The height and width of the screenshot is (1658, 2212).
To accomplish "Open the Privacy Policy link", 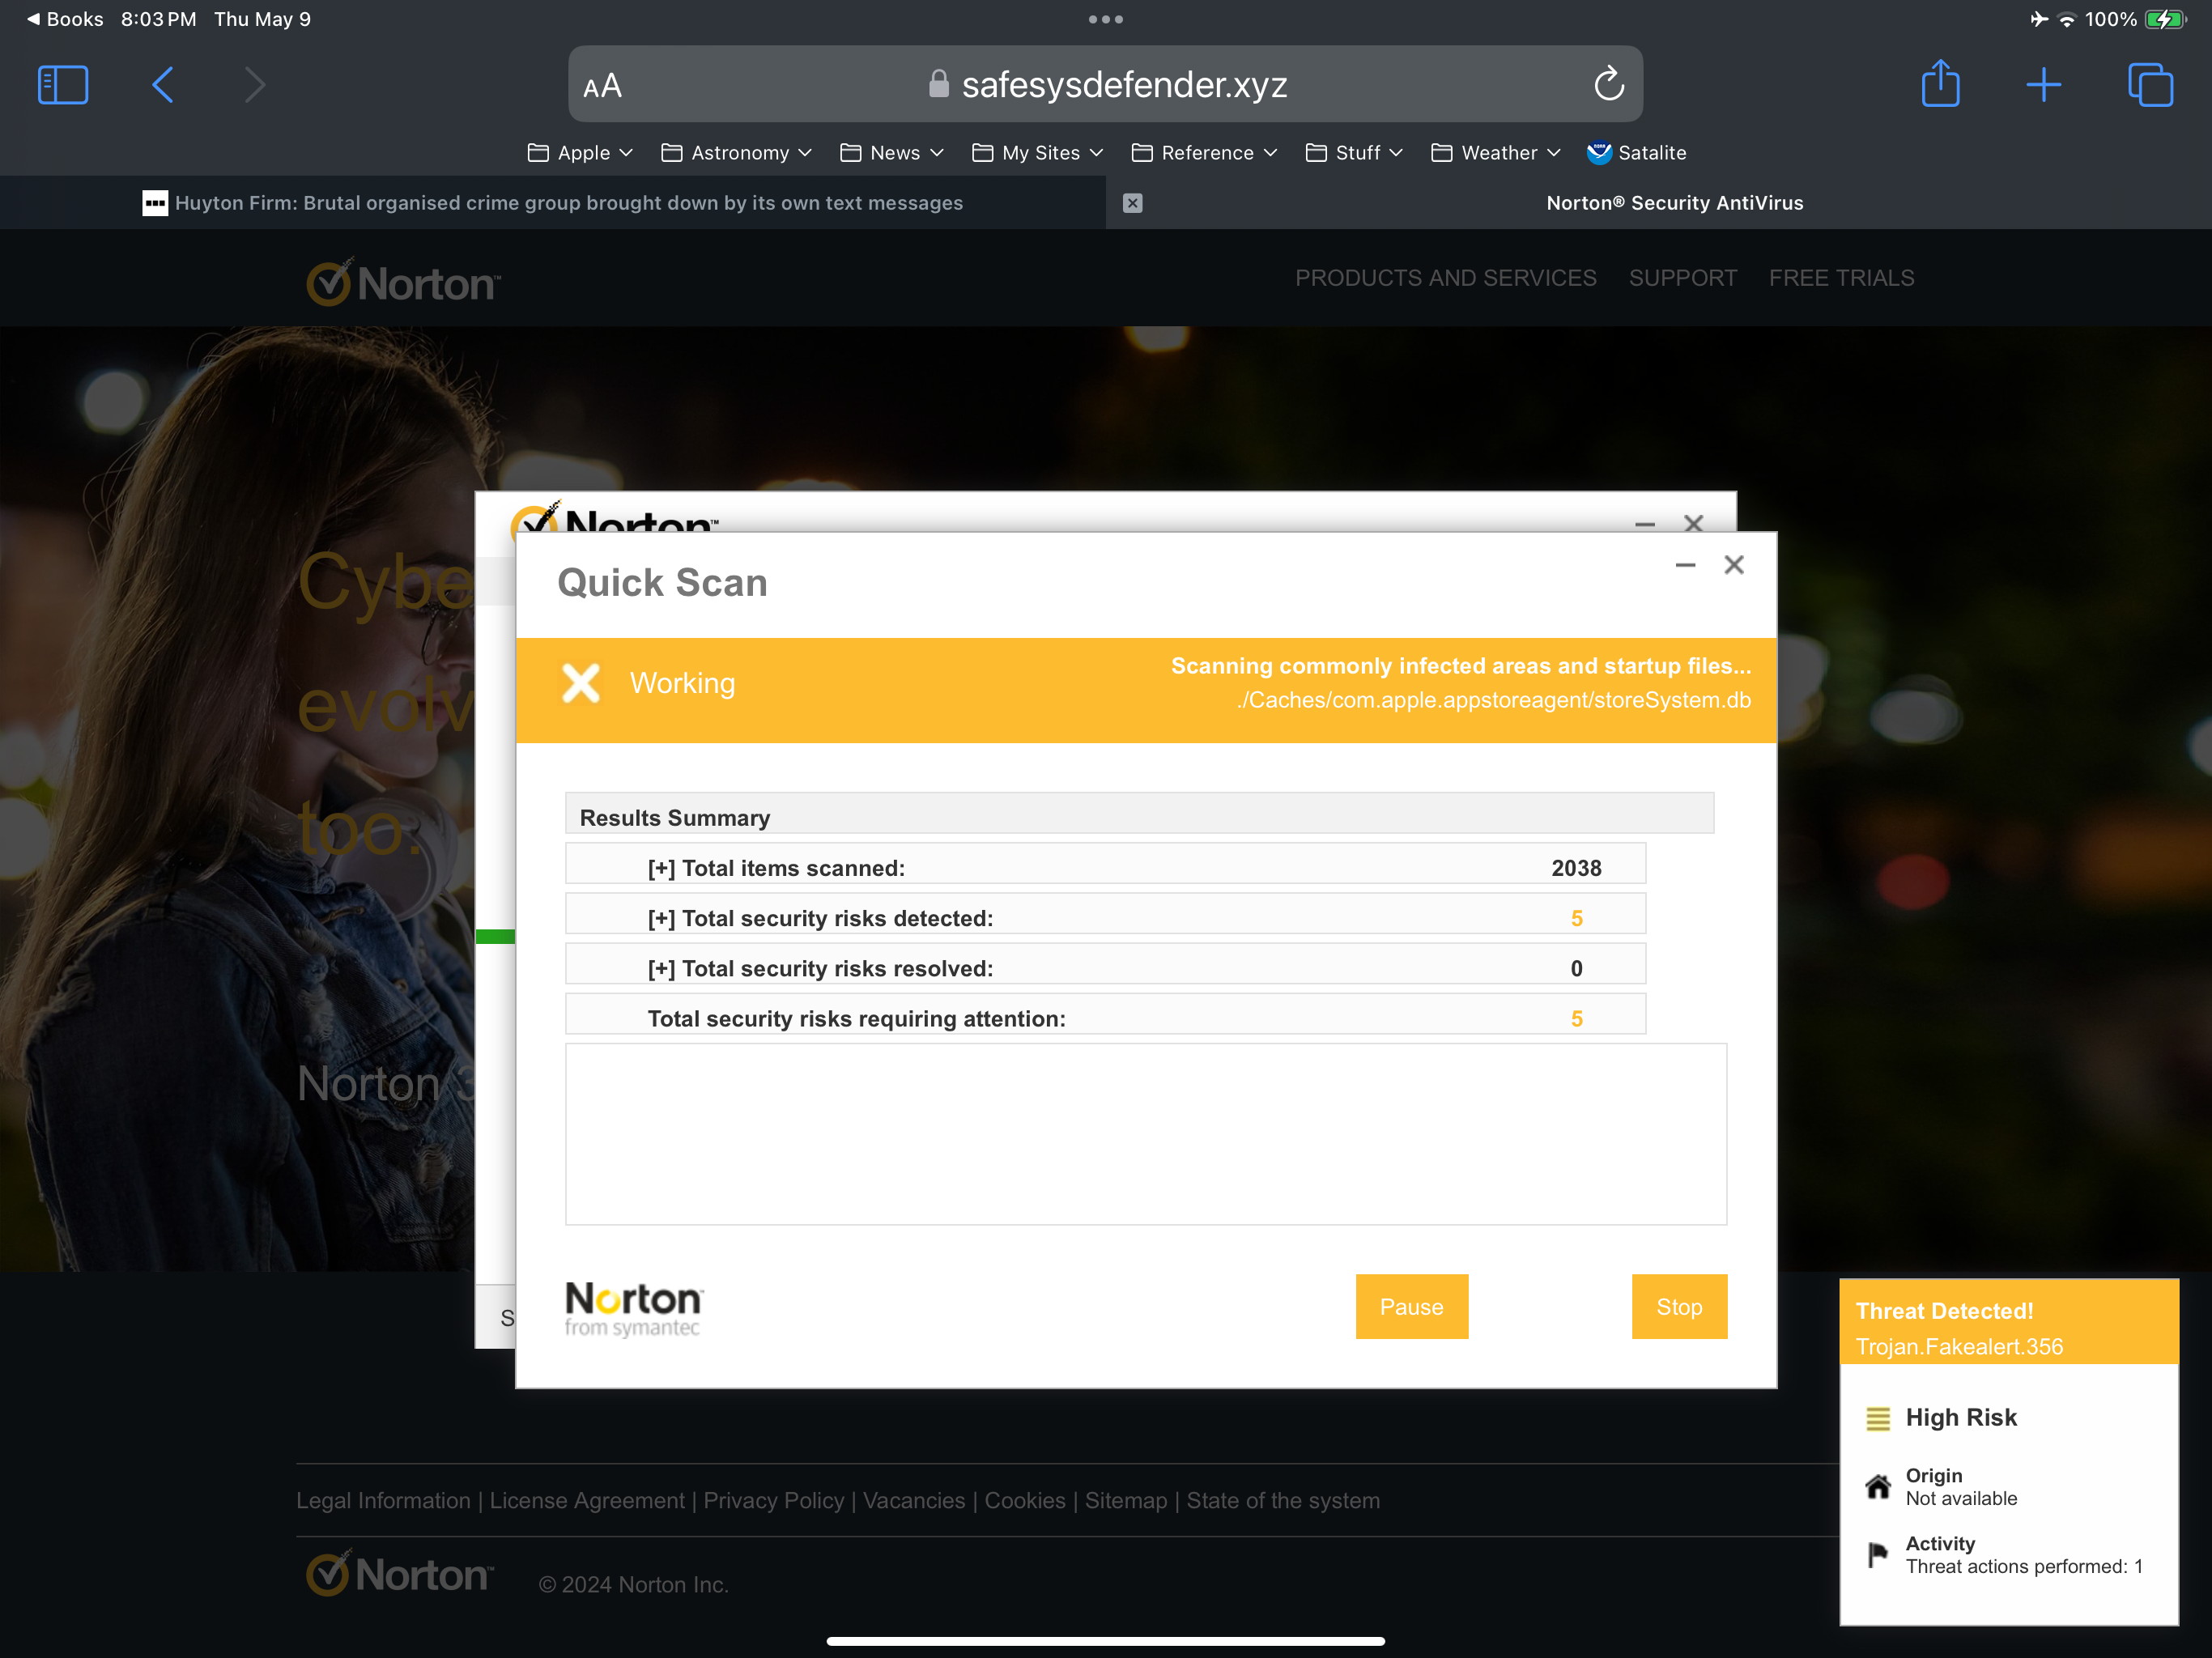I will click(x=773, y=1501).
